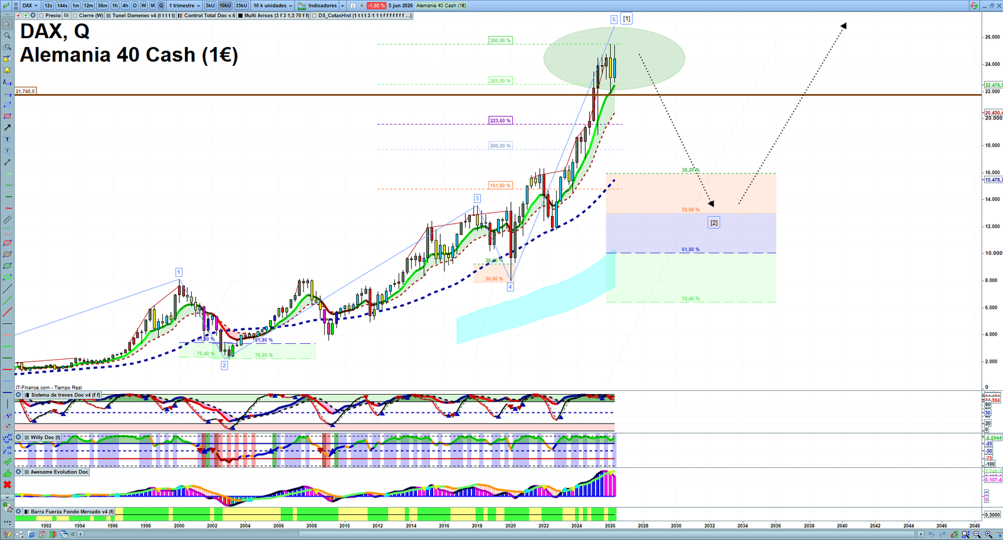
Task: Click the -1,80 % change badge
Action: 376,6
